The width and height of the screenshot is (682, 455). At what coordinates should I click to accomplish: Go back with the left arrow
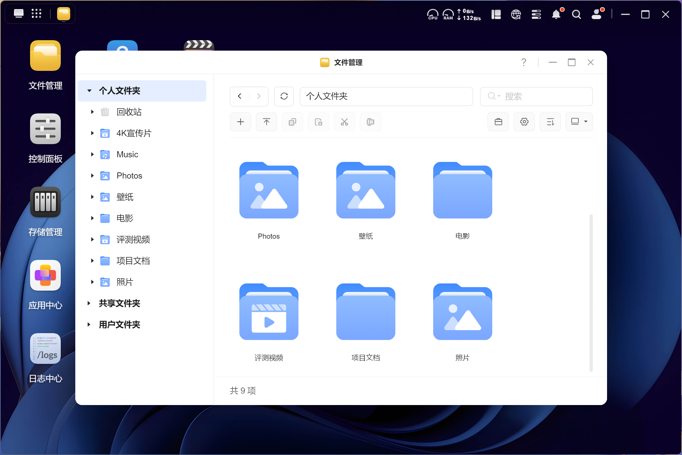coord(240,96)
